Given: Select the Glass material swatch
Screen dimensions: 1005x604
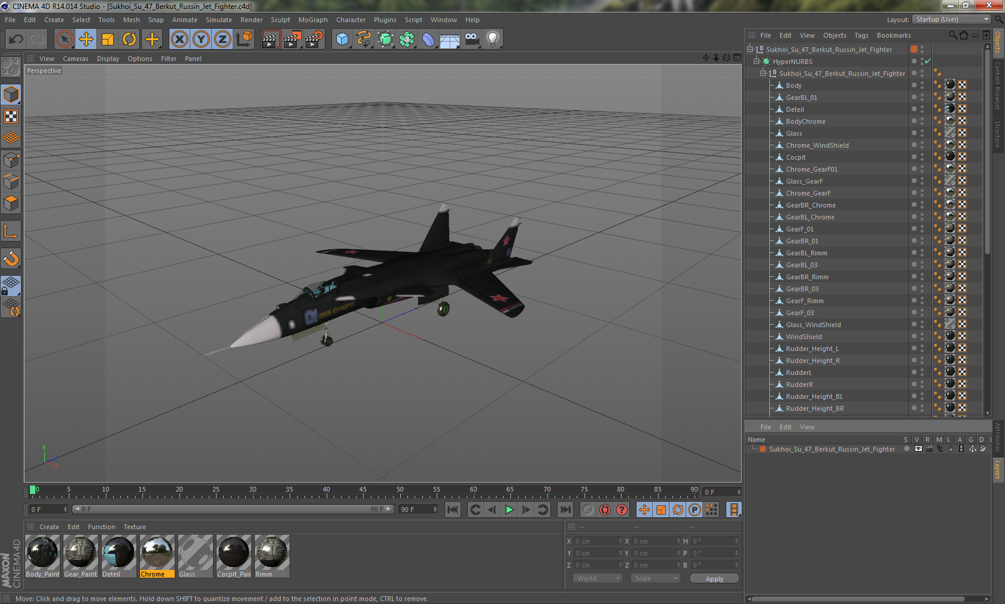Looking at the screenshot, I should pyautogui.click(x=196, y=556).
